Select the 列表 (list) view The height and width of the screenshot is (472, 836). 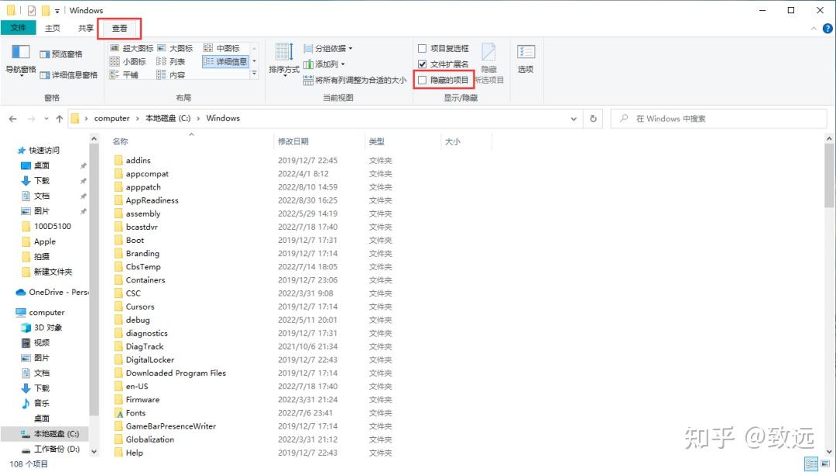point(176,61)
